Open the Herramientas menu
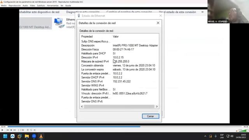The height and width of the screenshot is (140, 249). tap(53, 5)
